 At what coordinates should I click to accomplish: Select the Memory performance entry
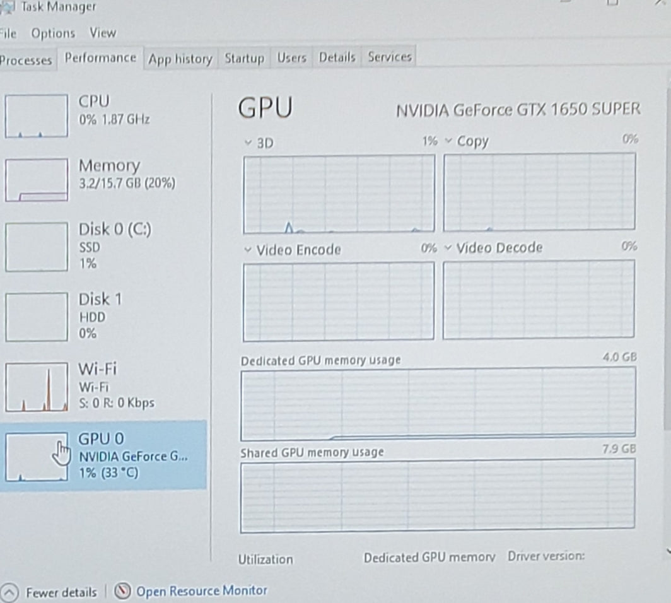click(103, 179)
